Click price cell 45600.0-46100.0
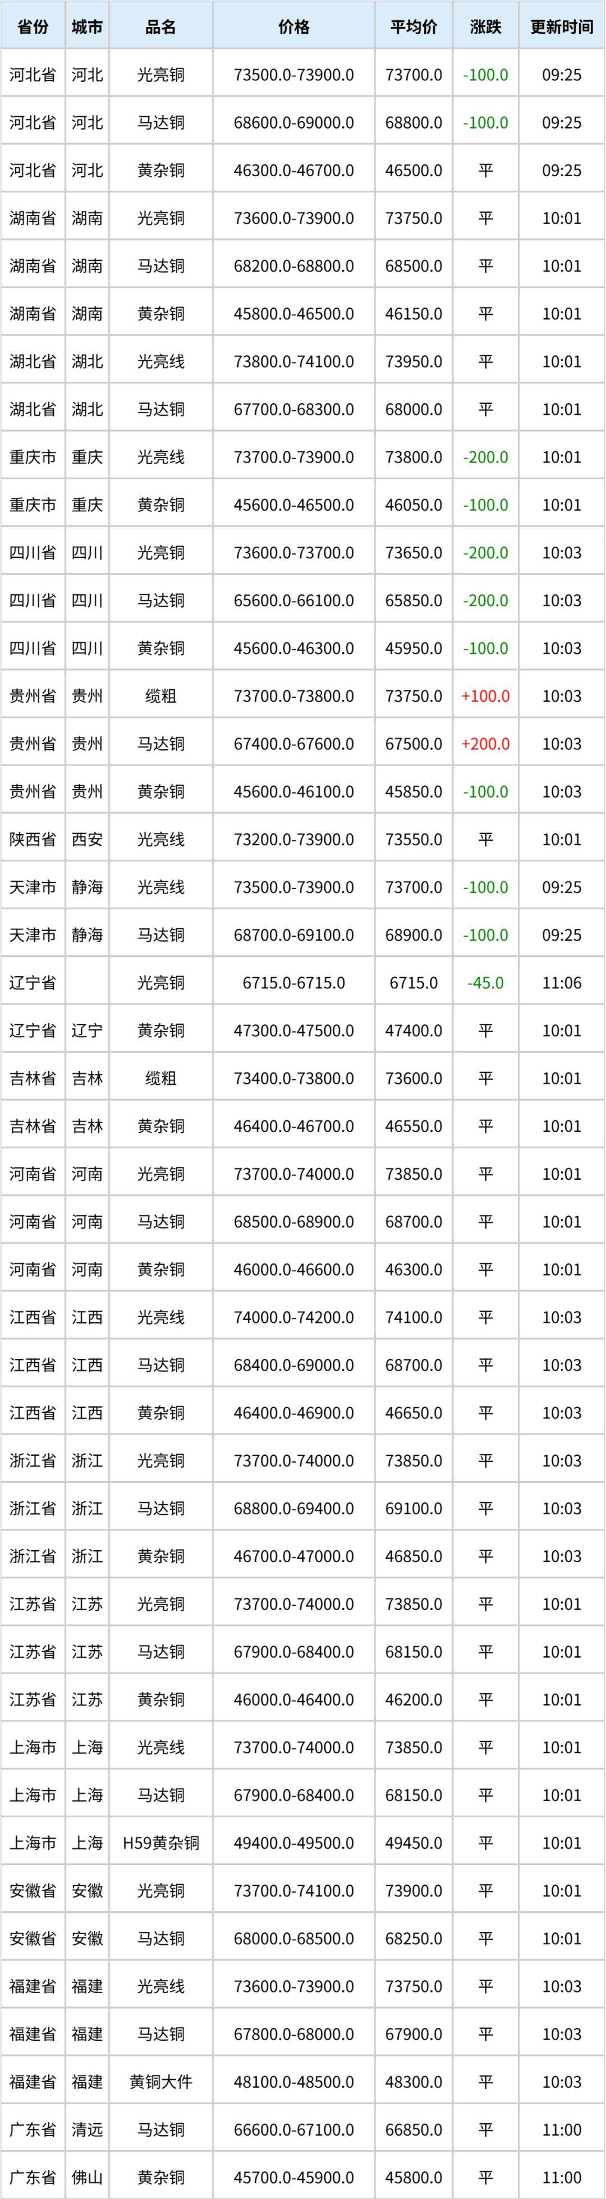 (x=293, y=792)
